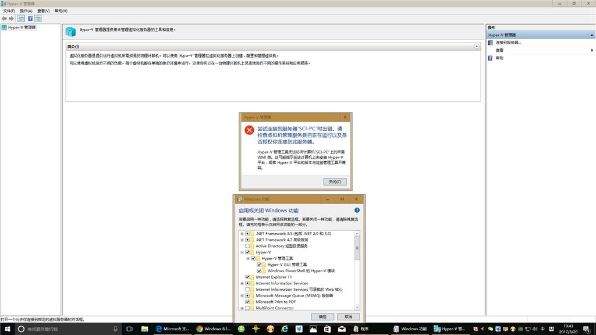Collapse the Hyper-V 管理器 actions header

(592, 35)
